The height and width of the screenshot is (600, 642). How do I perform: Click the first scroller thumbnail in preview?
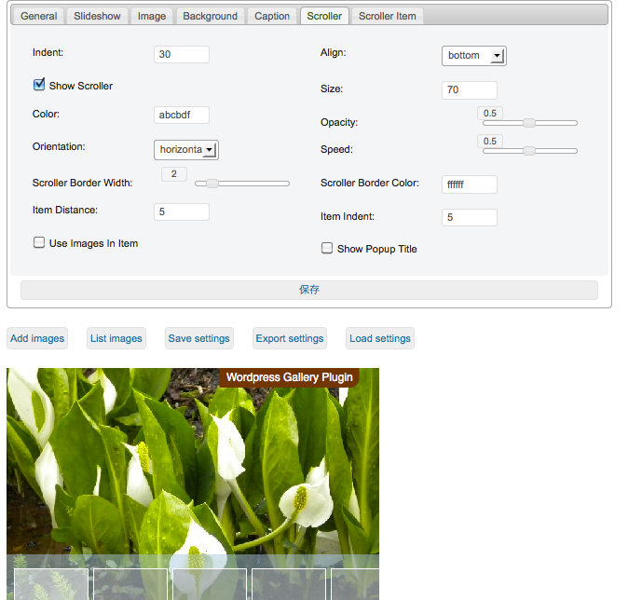[x=51, y=584]
